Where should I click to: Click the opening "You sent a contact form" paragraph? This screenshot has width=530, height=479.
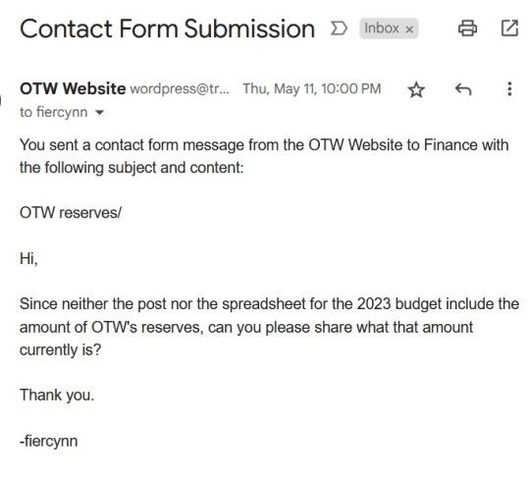264,156
